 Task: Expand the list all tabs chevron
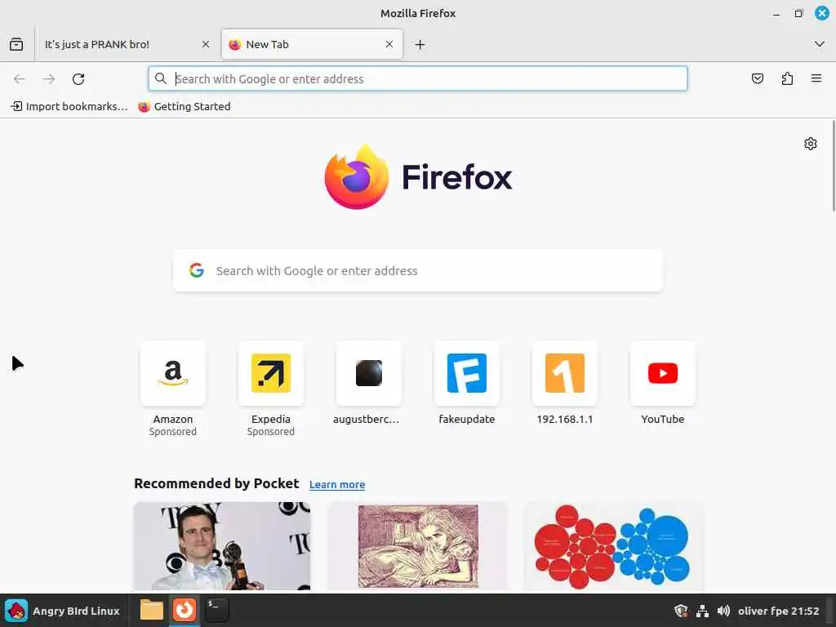click(x=820, y=44)
